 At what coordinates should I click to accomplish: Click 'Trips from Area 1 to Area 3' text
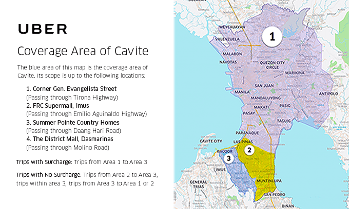click(x=111, y=162)
